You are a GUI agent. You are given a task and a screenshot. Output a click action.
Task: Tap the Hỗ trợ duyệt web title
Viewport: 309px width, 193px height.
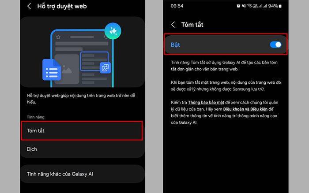coord(62,6)
